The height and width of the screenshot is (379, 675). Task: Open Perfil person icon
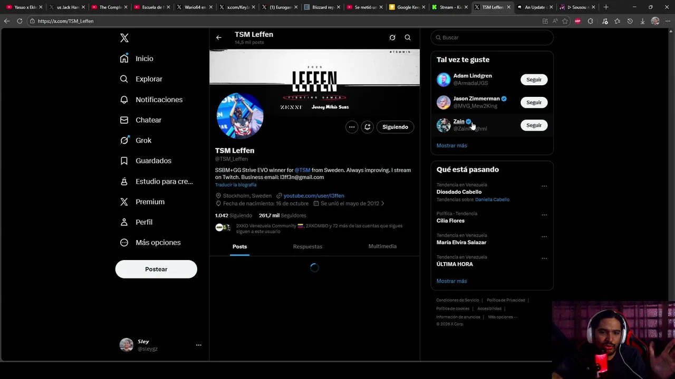(x=124, y=222)
